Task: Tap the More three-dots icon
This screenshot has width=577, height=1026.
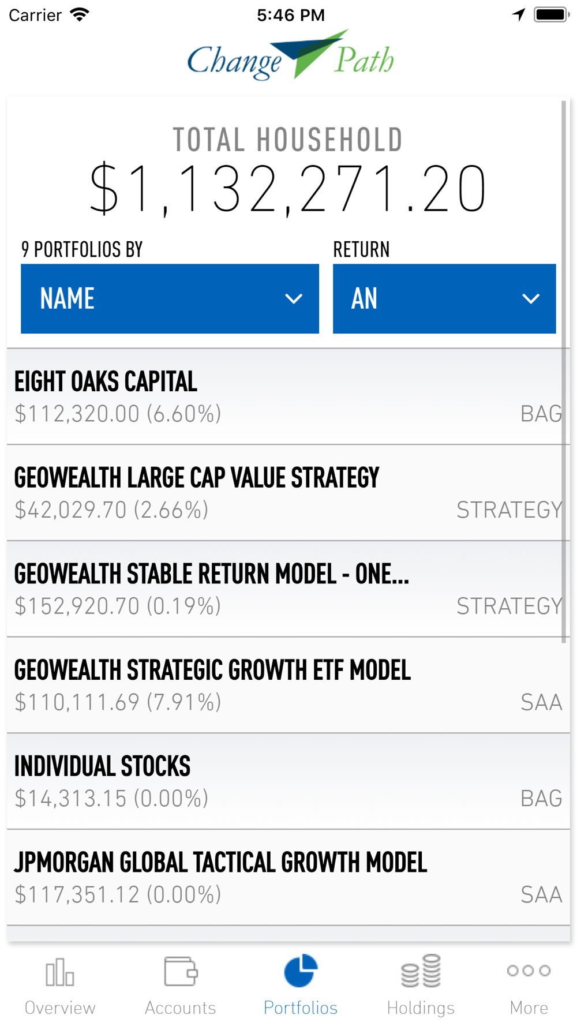Action: 529,971
